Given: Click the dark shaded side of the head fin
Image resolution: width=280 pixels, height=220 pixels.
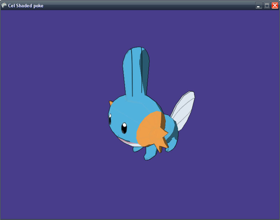Looking at the screenshot, I should point(145,70).
